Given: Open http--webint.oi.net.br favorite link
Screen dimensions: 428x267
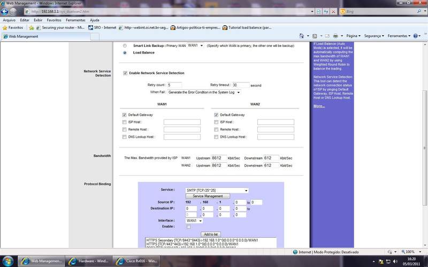Looking at the screenshot, I should click(x=143, y=28).
